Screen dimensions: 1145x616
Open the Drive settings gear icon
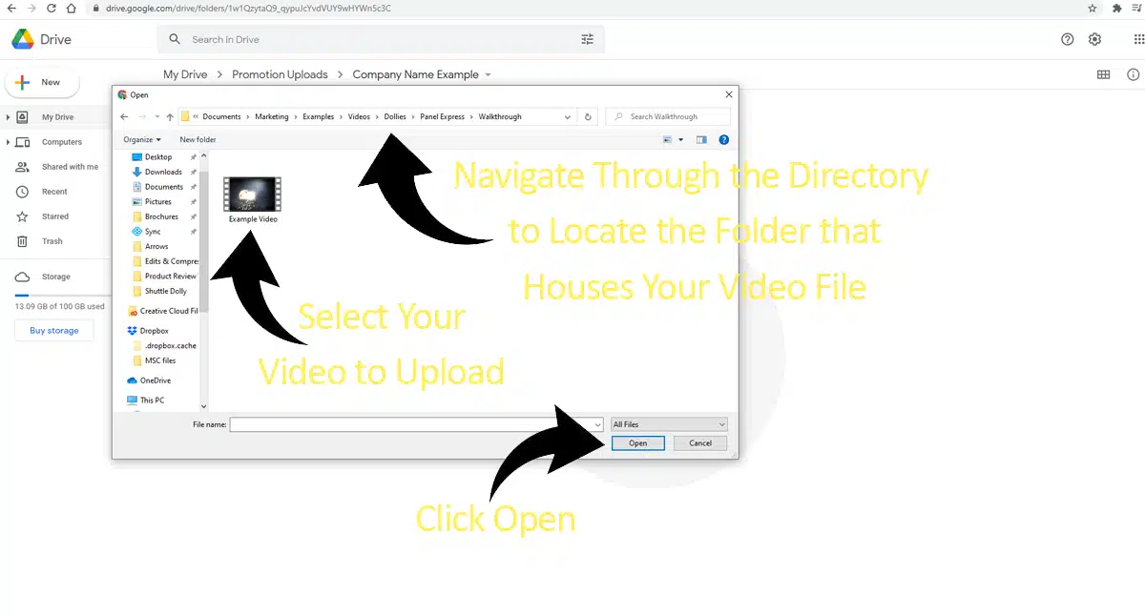(1094, 39)
